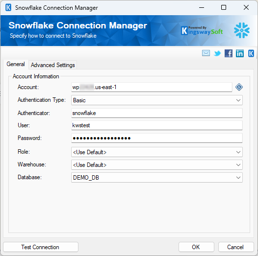Open the Database dropdown showing DEMO_DB
This screenshot has width=258, height=256.
coord(157,177)
